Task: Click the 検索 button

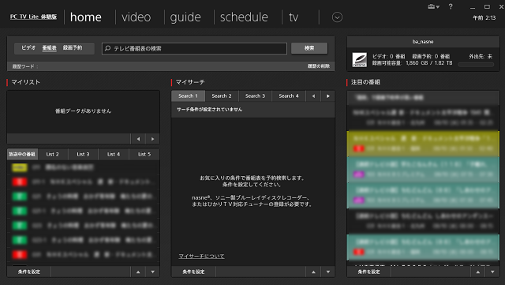Action: [309, 48]
